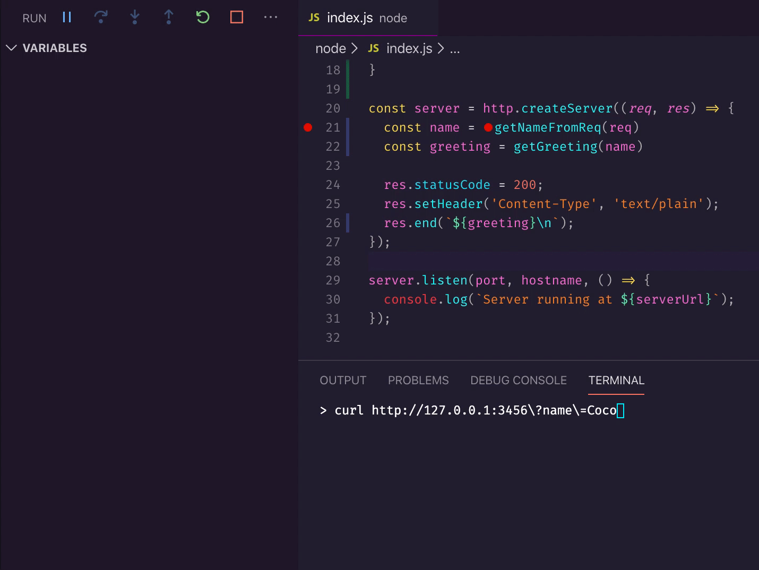The image size is (759, 570).
Task: Expand the breadcrumb ellipsis symbol list
Action: [455, 48]
